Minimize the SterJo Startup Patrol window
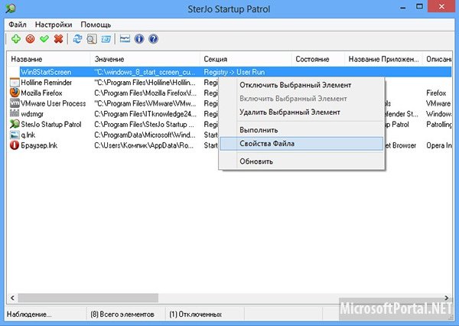This screenshot has width=459, height=326. [403, 7]
